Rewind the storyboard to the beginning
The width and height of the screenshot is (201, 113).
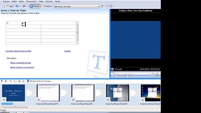click(x=19, y=81)
